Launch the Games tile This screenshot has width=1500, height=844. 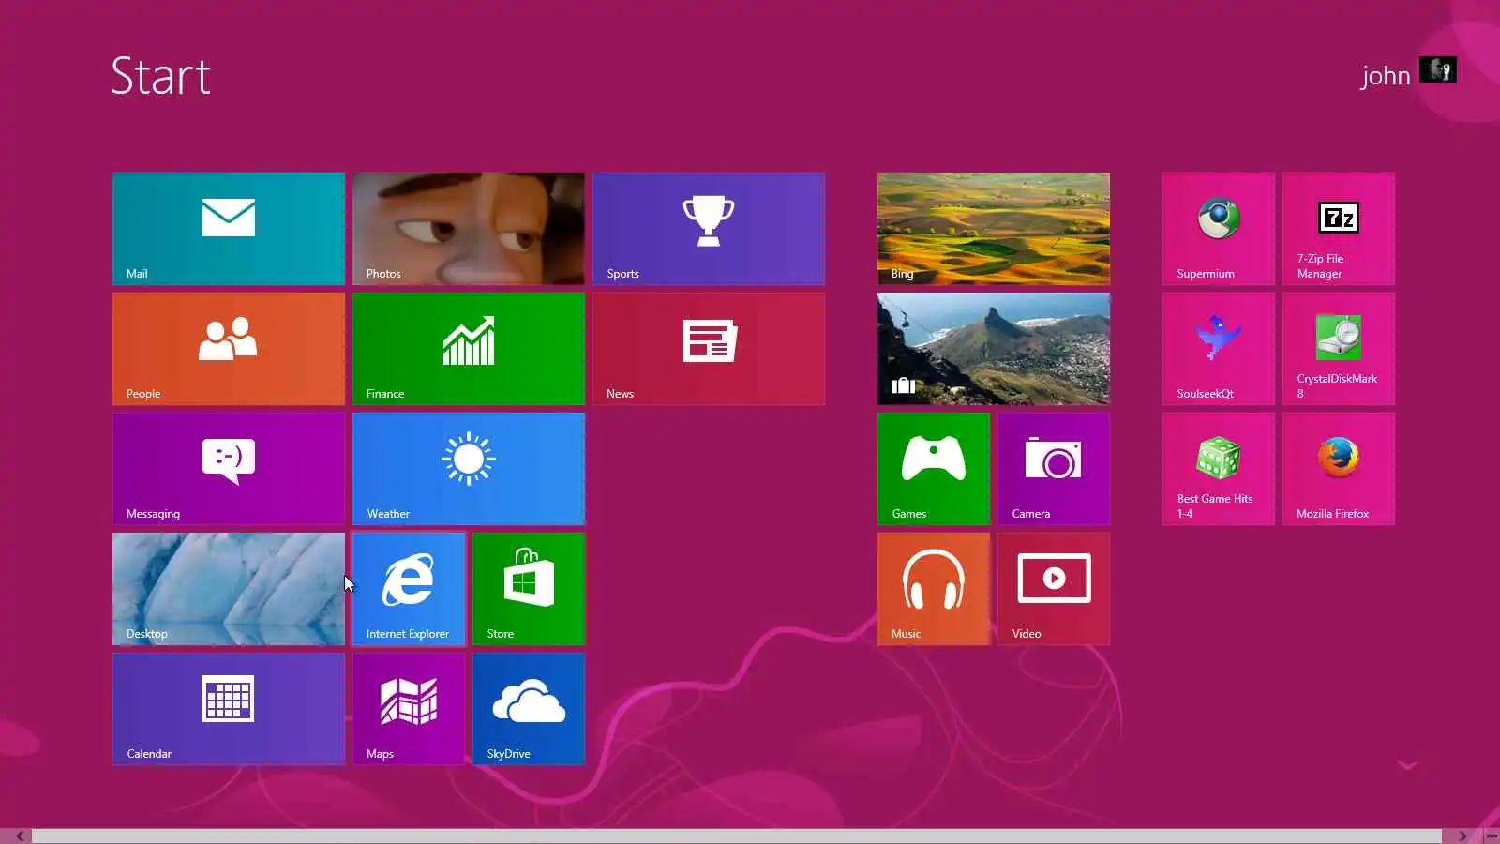(934, 469)
